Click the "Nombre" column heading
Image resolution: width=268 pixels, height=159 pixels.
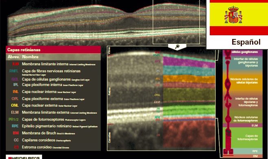(x=30, y=57)
